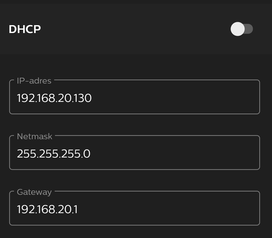Click inside the Netmask field
Viewport: 272px width, 238px height.
(x=134, y=153)
